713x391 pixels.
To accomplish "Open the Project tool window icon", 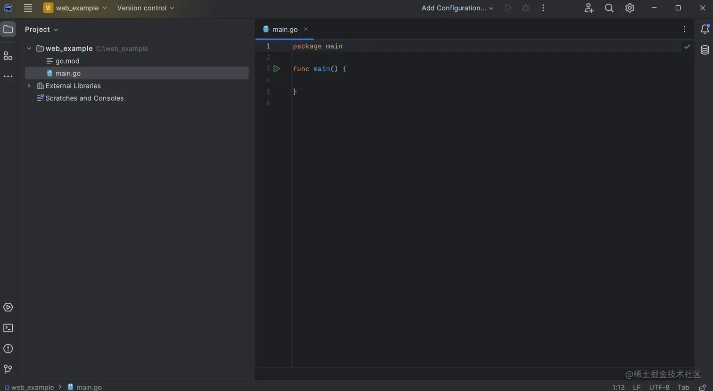I will coord(8,29).
